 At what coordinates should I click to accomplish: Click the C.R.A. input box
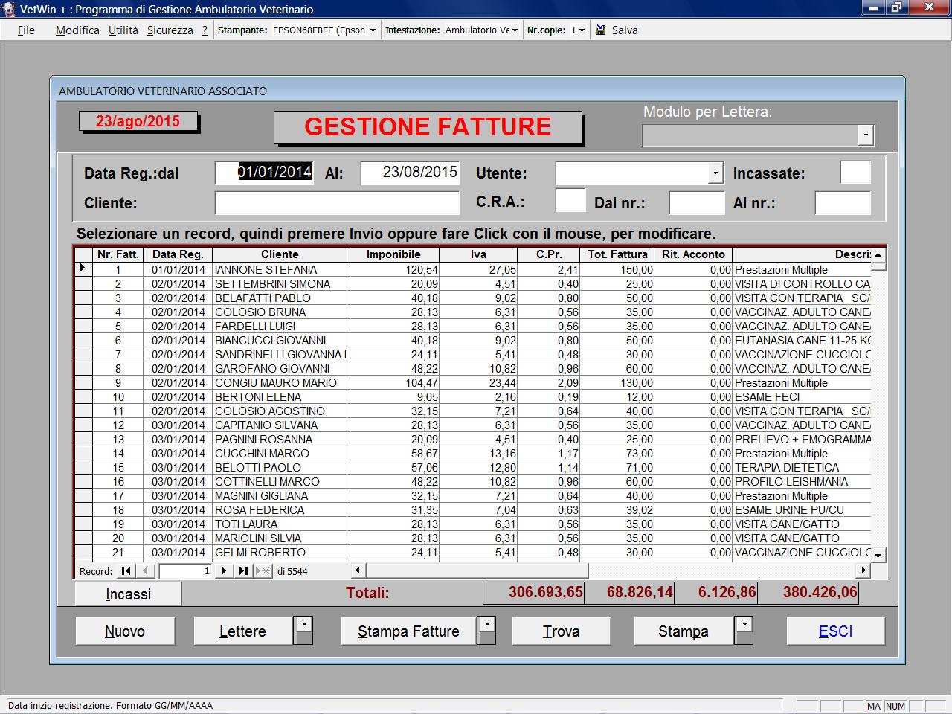coord(570,200)
